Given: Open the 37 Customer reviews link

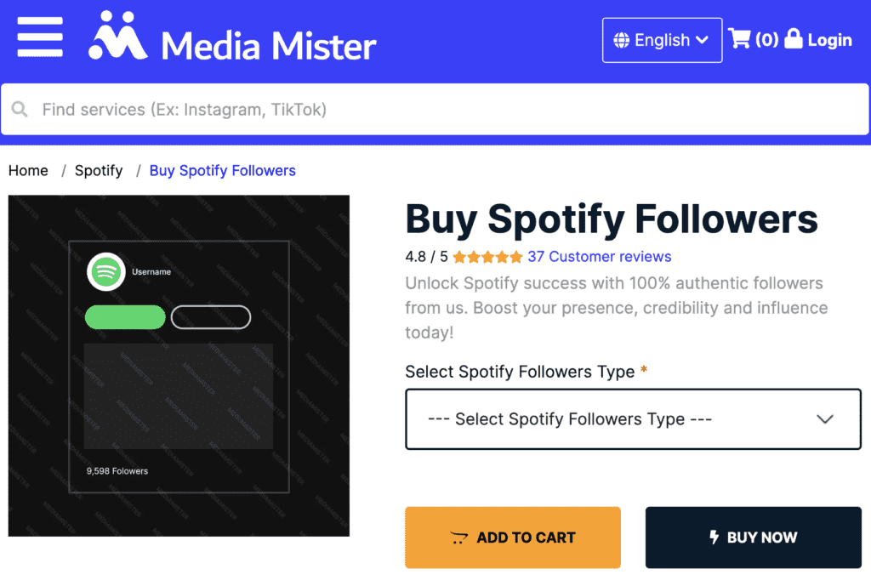Looking at the screenshot, I should (599, 256).
